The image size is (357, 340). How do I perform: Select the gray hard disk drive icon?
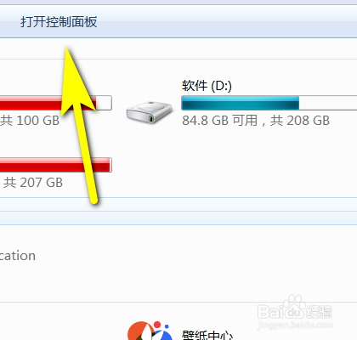[150, 112]
